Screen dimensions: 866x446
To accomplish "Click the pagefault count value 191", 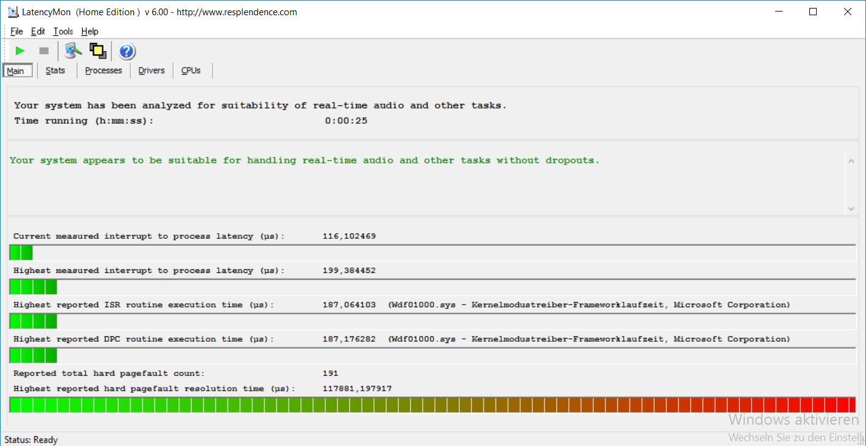I will point(330,373).
